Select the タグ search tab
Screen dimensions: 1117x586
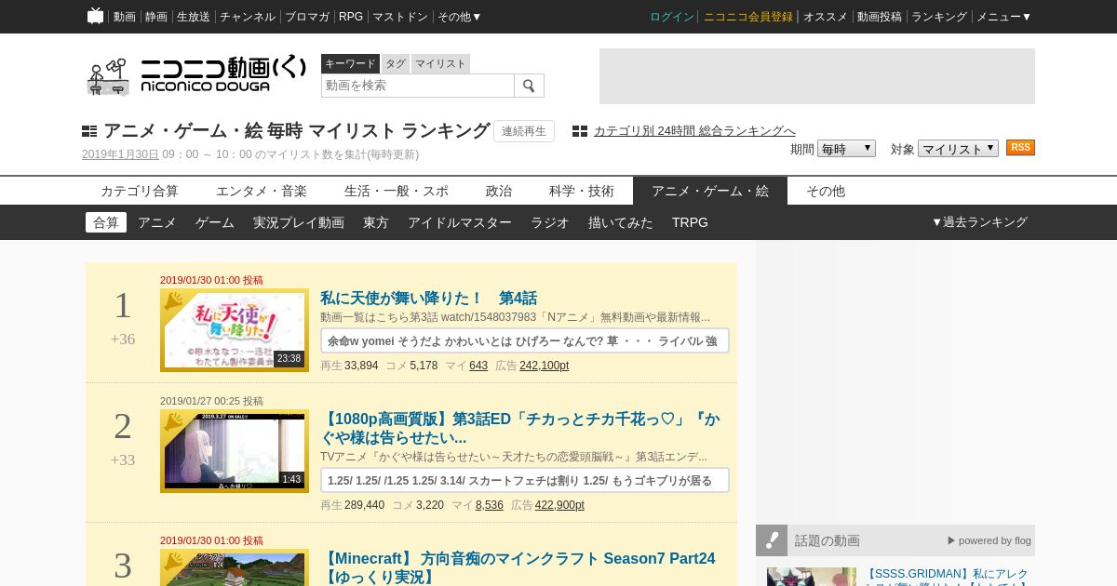pos(396,63)
